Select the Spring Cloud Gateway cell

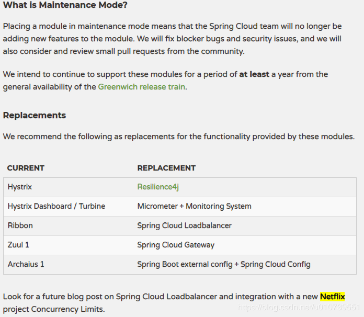[x=176, y=245]
